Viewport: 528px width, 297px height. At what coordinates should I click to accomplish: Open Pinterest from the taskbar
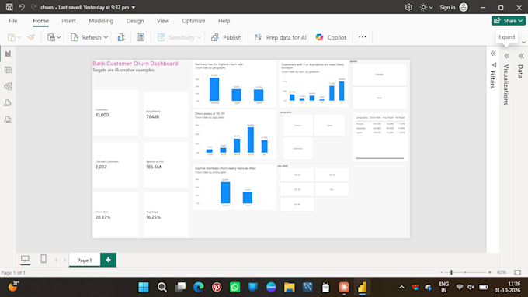217,287
